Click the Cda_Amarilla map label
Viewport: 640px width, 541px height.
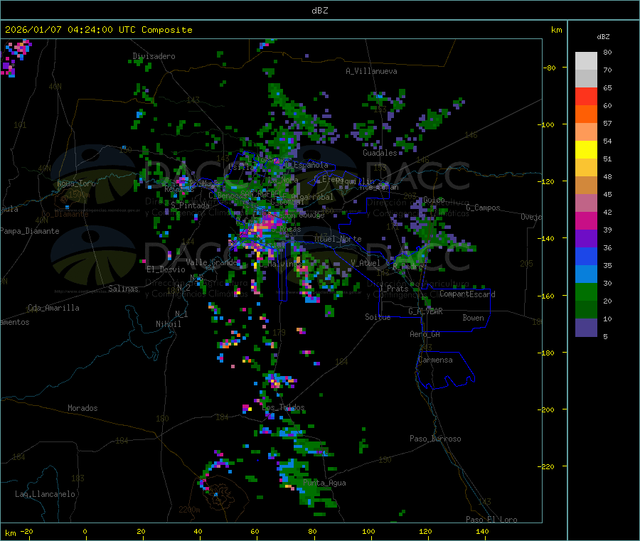tap(53, 308)
